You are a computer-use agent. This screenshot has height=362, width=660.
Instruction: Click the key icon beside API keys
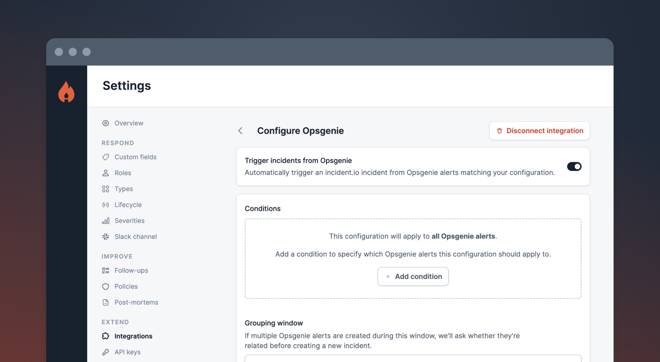106,352
